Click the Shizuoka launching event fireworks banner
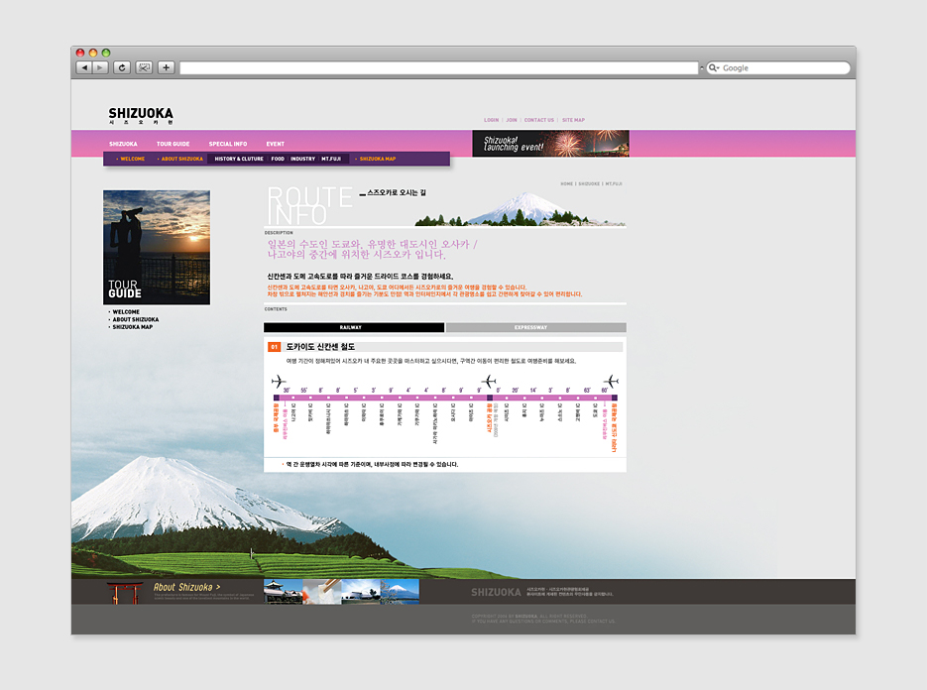The width and height of the screenshot is (927, 690). click(x=550, y=144)
